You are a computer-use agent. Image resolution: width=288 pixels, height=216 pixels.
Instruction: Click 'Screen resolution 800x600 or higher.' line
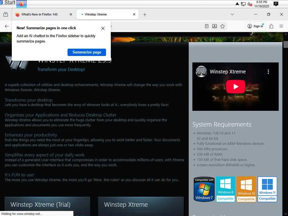(226, 165)
